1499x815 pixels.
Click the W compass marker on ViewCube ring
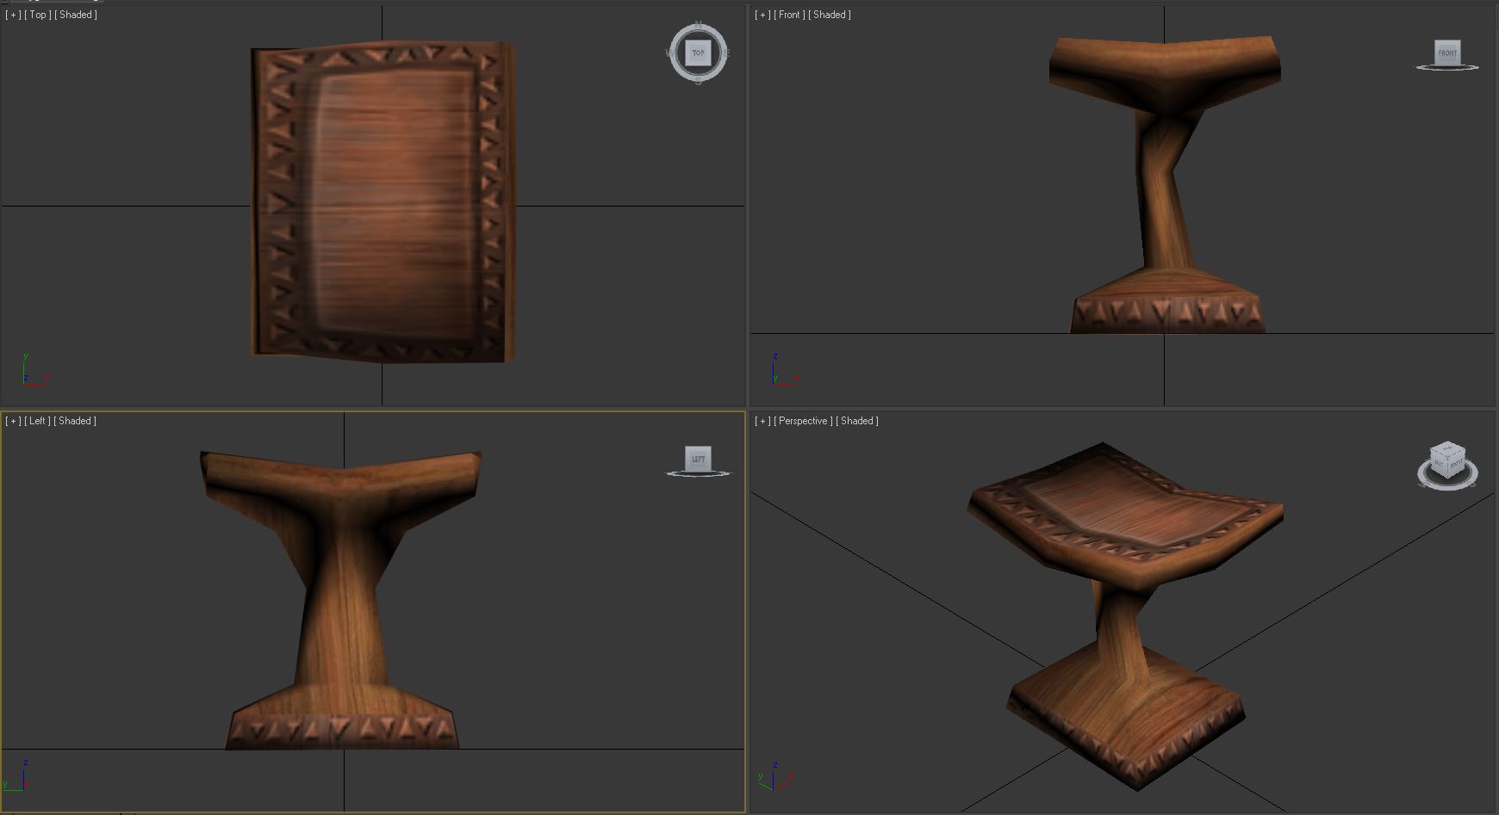(669, 53)
